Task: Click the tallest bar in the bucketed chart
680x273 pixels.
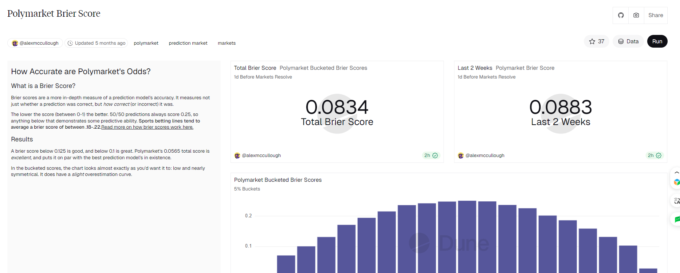Action: [x=467, y=236]
